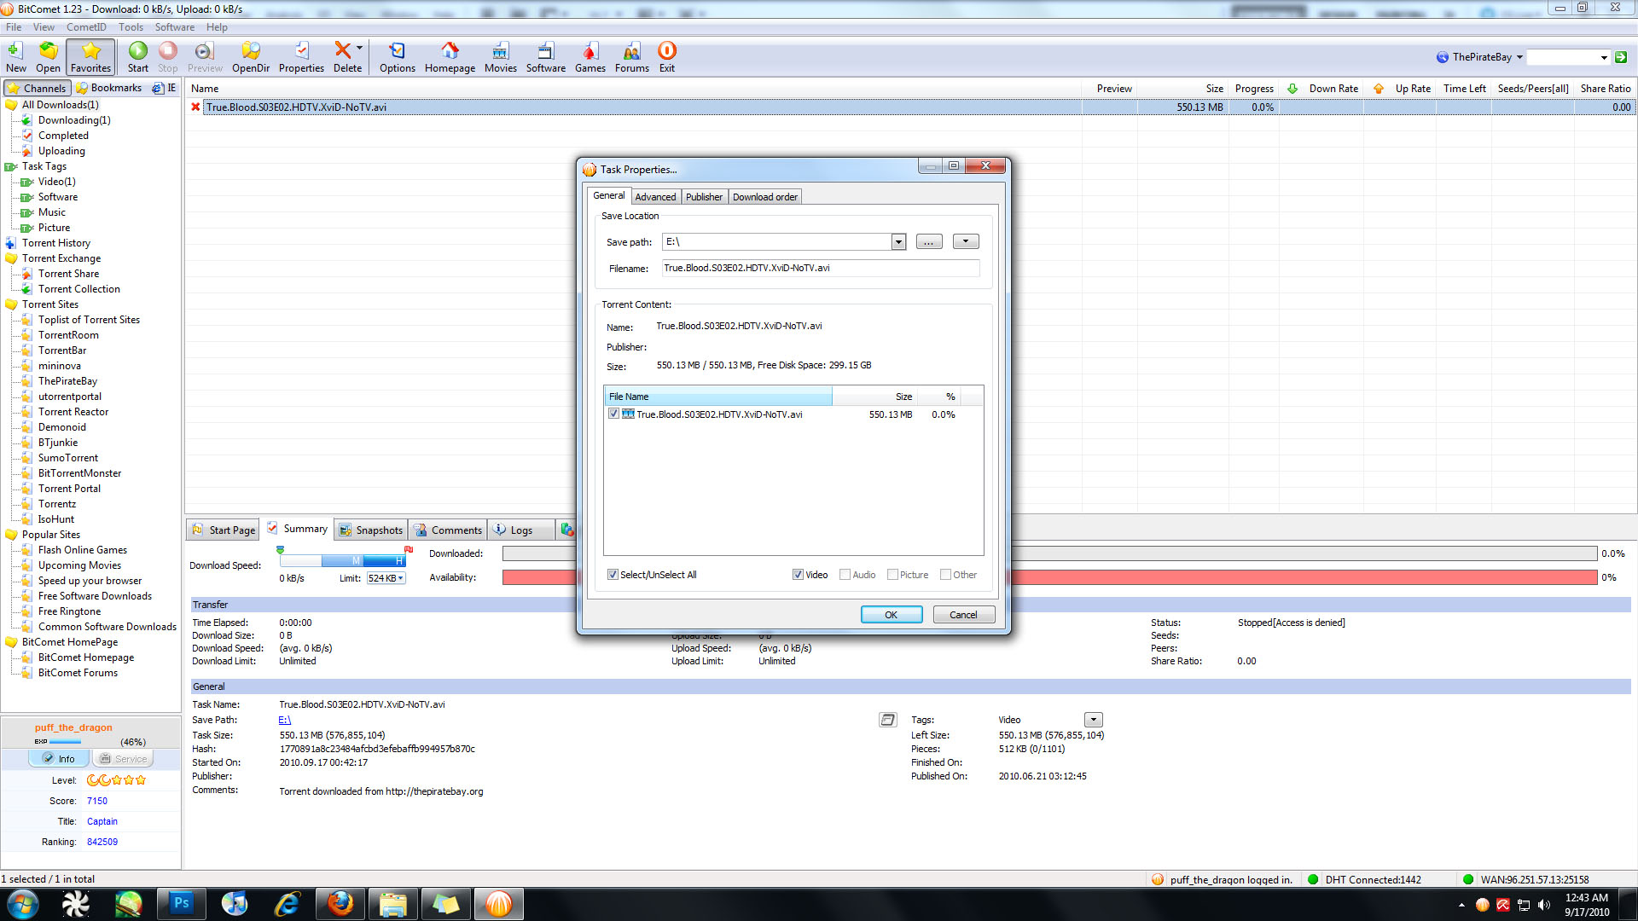Click the red X status icon of torrent
This screenshot has height=921, width=1638.
(195, 107)
